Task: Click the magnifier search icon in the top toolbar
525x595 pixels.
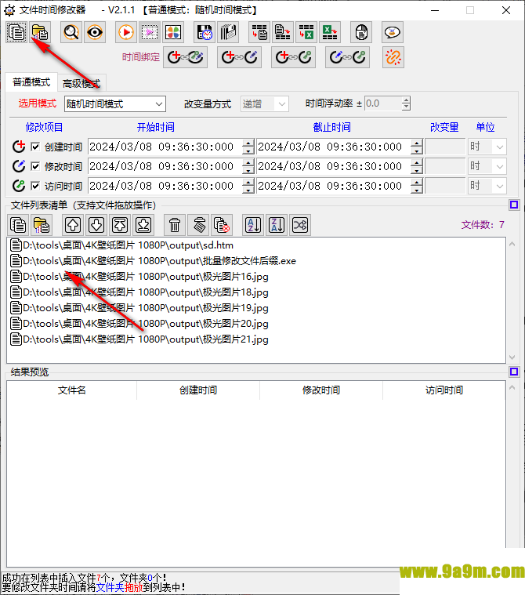Action: (x=71, y=32)
